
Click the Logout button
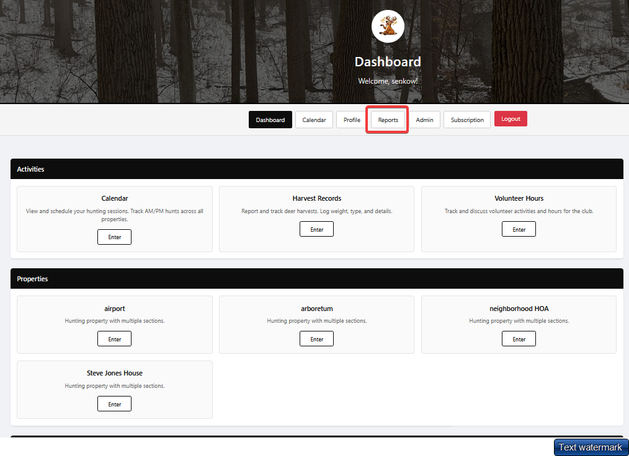[511, 118]
